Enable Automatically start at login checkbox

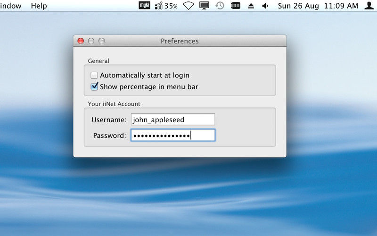pyautogui.click(x=94, y=76)
